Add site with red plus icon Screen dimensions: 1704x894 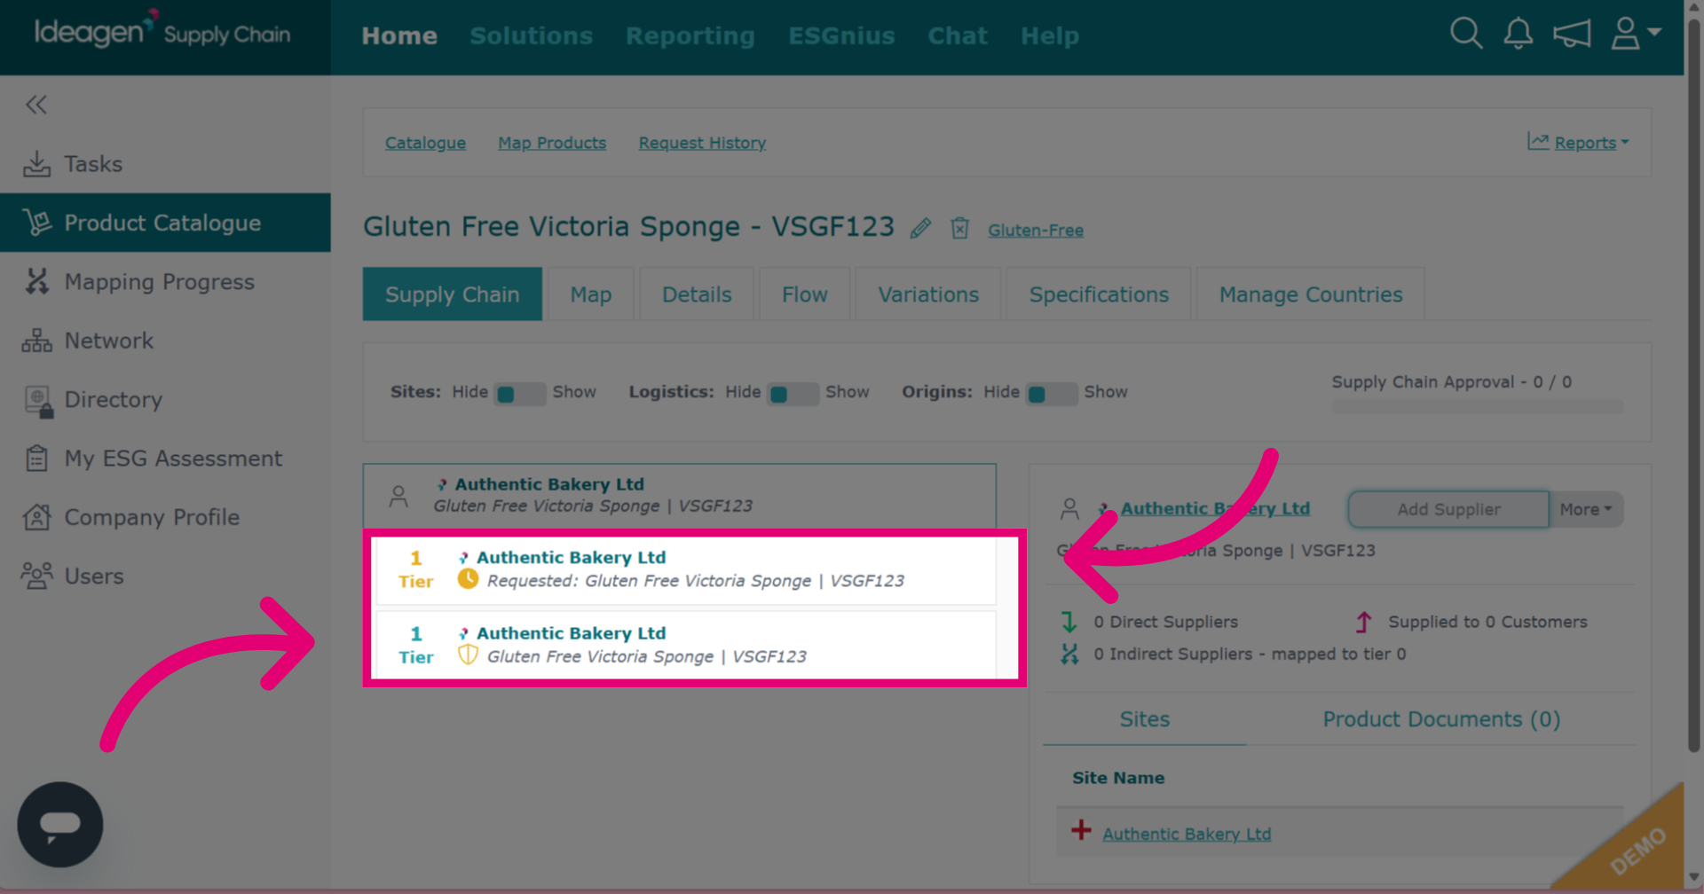(x=1081, y=830)
